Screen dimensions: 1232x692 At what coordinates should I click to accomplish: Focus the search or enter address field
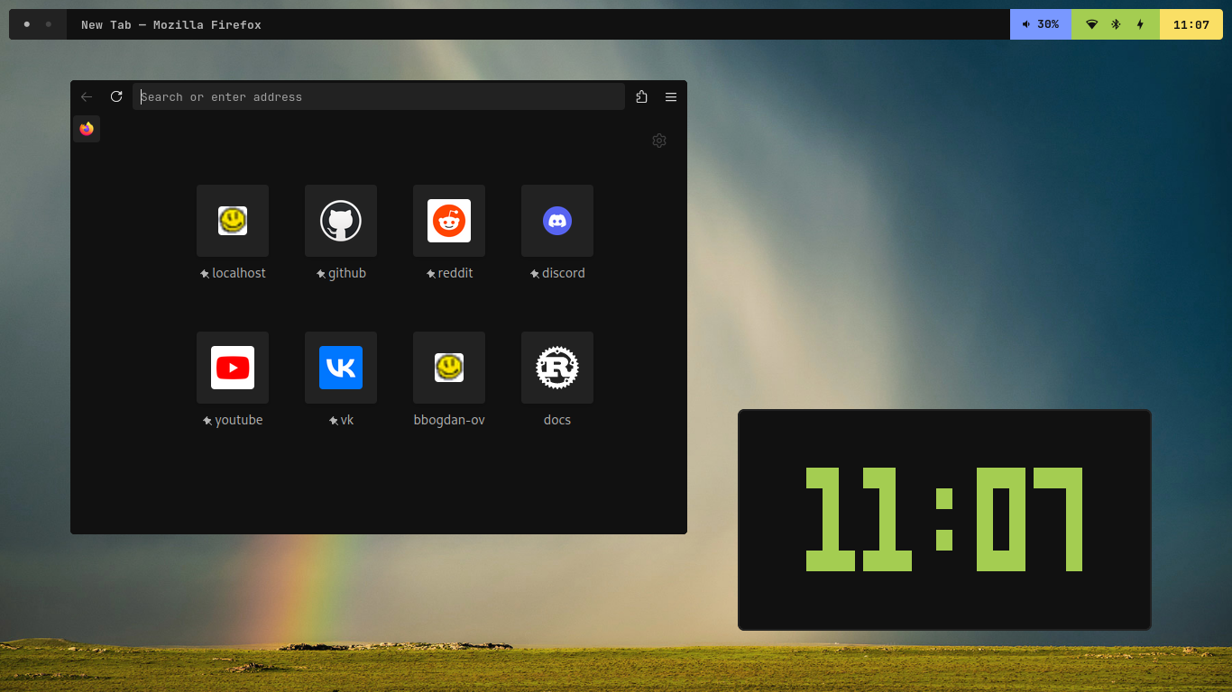379,96
